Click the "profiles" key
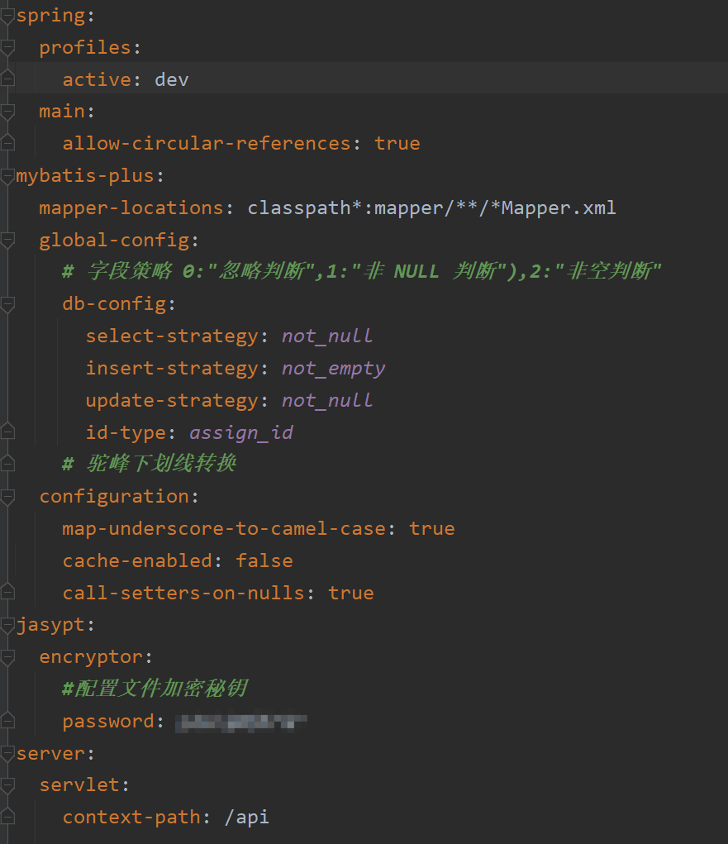The height and width of the screenshot is (844, 728). (85, 48)
